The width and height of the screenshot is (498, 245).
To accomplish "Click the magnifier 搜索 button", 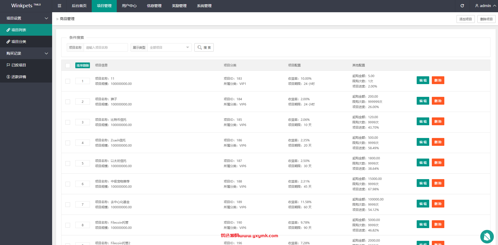I will tap(204, 47).
